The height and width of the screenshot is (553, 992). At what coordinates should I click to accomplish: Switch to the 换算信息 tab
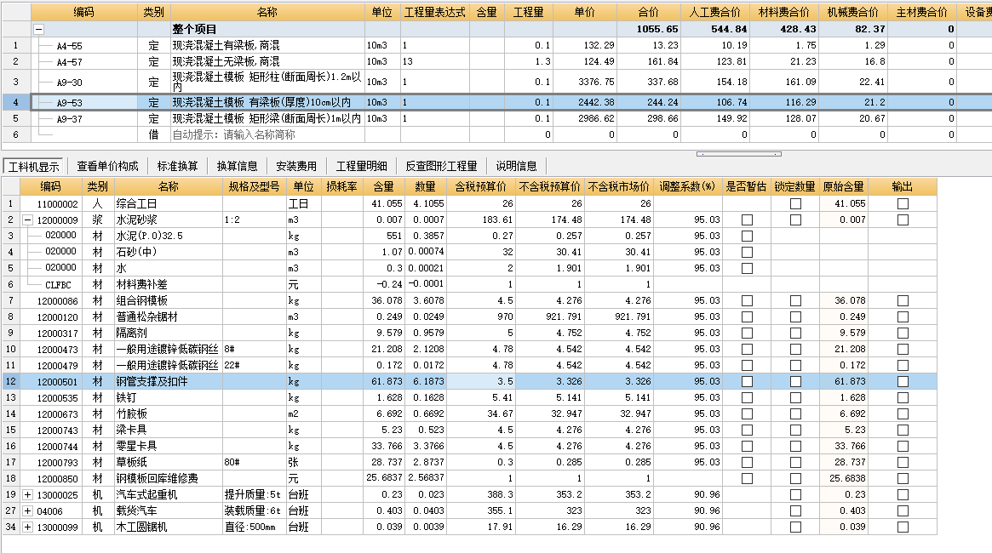coord(238,166)
